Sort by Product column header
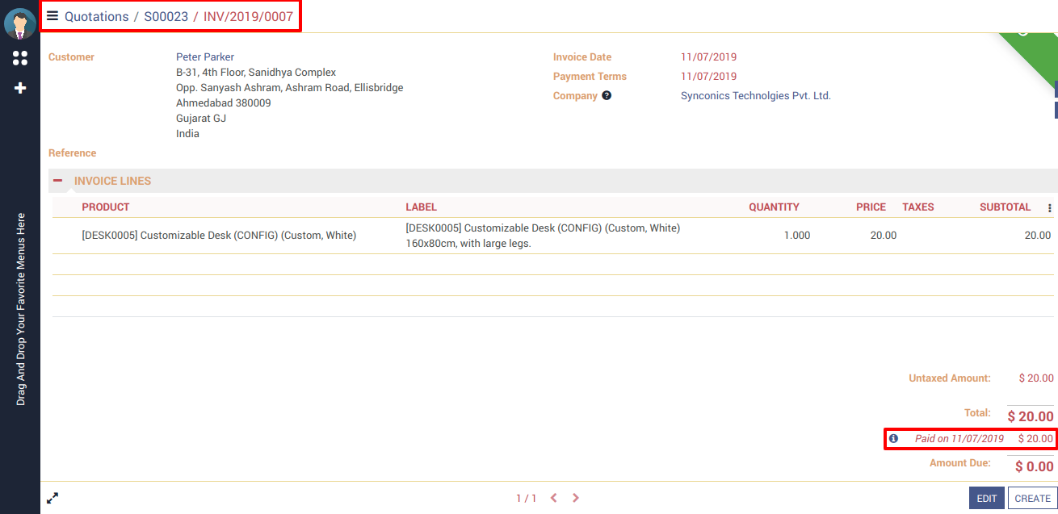The image size is (1058, 514). click(x=106, y=207)
